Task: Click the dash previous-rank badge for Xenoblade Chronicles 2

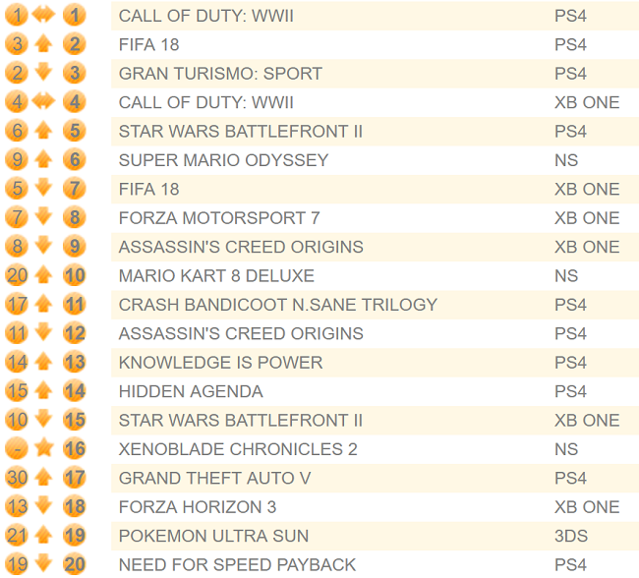Action: click(x=17, y=449)
